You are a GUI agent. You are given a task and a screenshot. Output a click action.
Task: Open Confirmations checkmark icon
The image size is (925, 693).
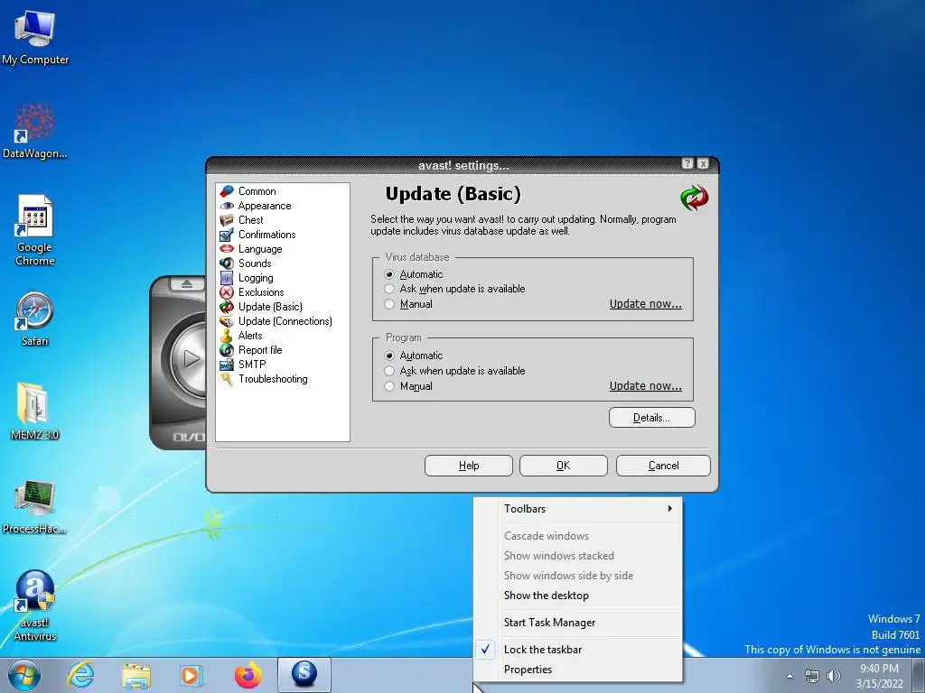(x=227, y=235)
